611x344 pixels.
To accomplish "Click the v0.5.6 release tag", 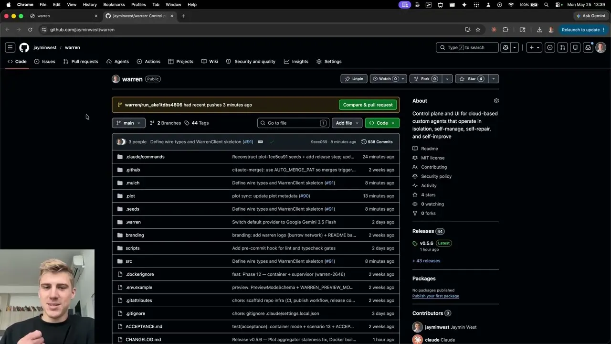I will pos(426,243).
